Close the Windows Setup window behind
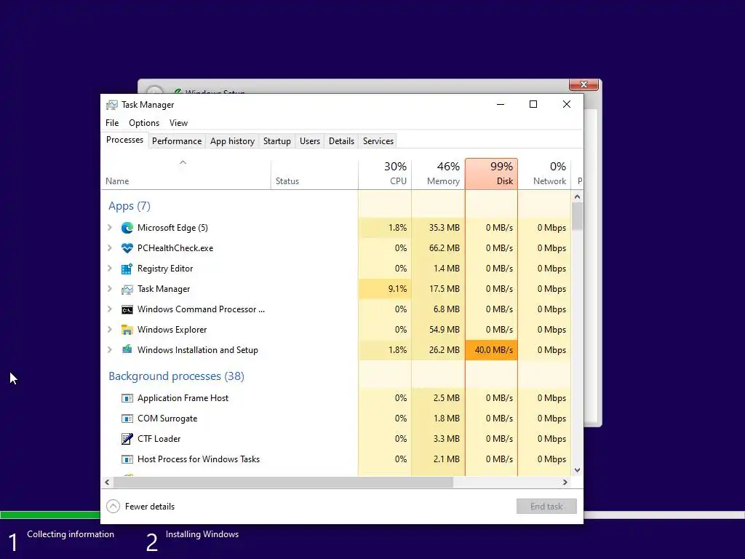The height and width of the screenshot is (559, 745). coord(583,84)
